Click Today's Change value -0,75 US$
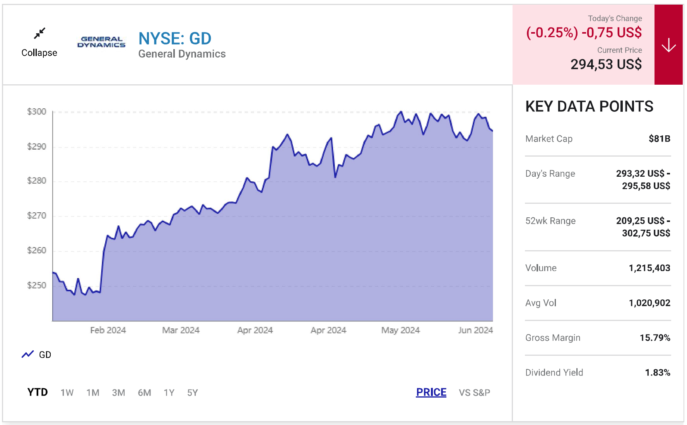The image size is (687, 425). (612, 32)
